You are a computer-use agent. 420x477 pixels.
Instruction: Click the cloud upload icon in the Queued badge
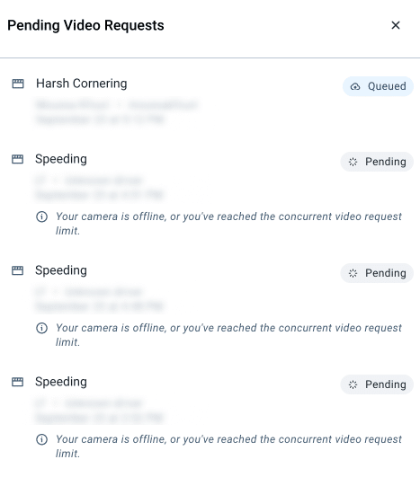355,86
